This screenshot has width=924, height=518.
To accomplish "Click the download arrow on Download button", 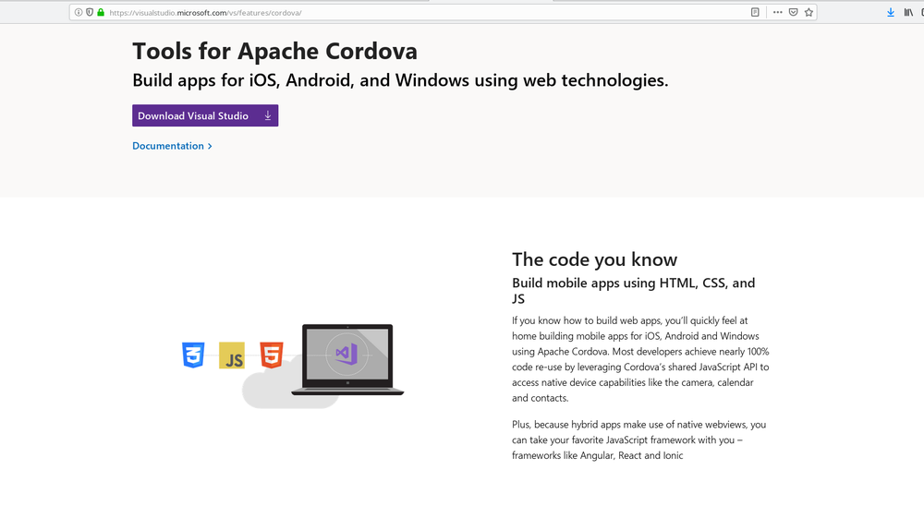I will point(268,115).
